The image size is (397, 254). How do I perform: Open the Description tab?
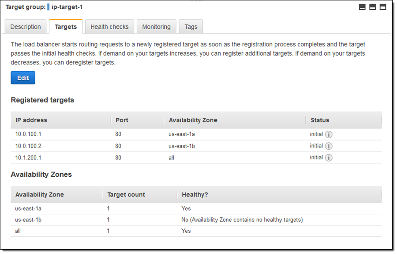click(x=26, y=27)
